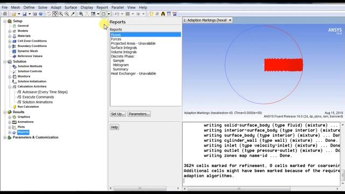Select the pan/translate view tool
This screenshot has width=345, height=194.
click(x=55, y=14)
